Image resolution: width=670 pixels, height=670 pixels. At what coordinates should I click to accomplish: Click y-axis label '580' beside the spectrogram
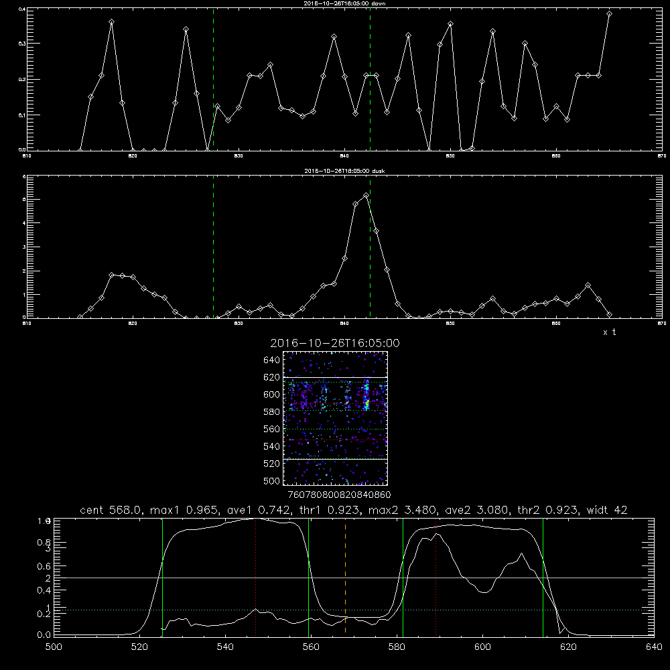[x=272, y=412]
